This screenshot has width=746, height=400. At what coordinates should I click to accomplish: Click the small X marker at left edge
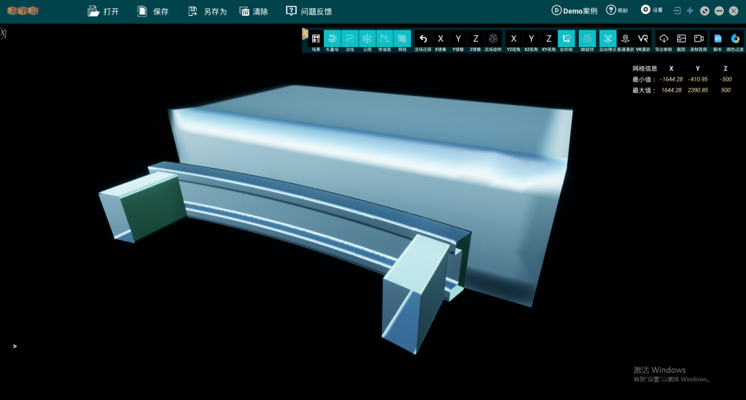click(x=3, y=33)
